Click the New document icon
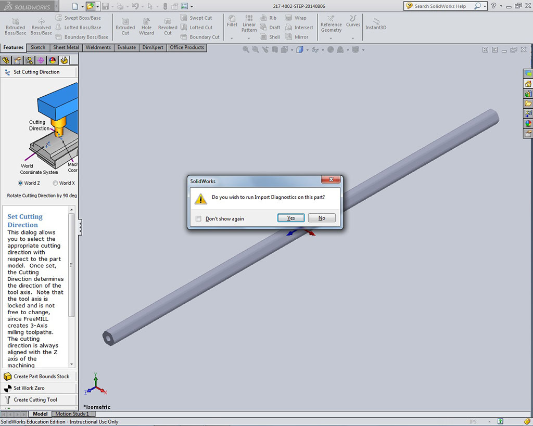This screenshot has height=426, width=533. 75,6
